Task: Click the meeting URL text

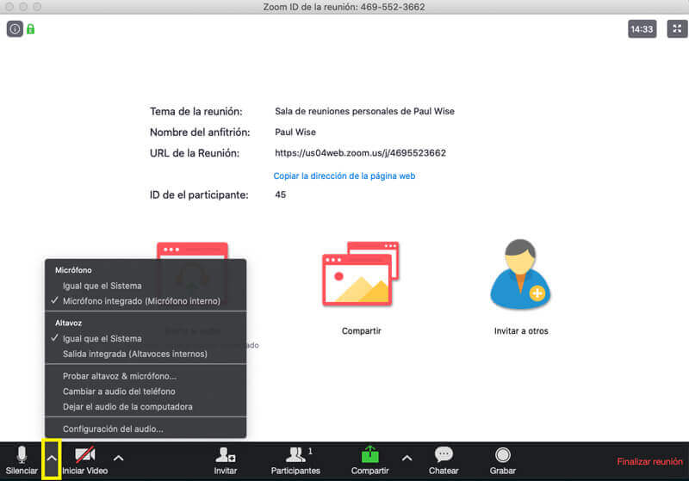Action: (360, 152)
